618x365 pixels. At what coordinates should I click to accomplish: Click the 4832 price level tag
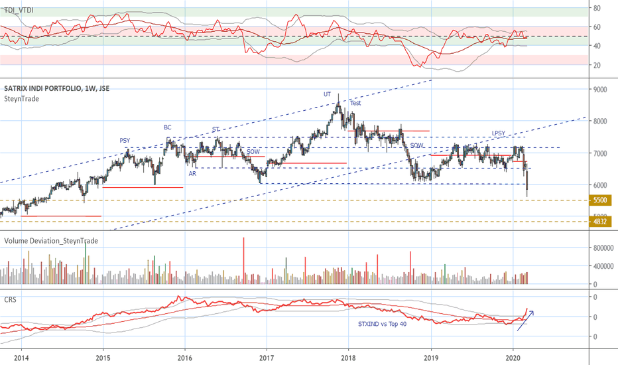(x=600, y=222)
